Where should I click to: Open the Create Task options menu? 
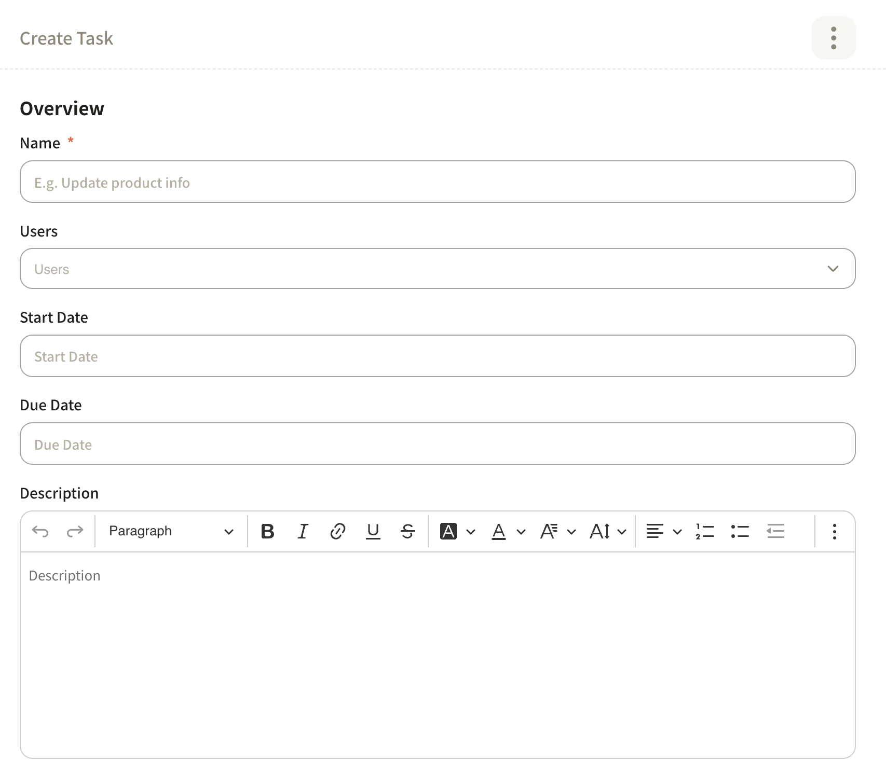click(833, 38)
